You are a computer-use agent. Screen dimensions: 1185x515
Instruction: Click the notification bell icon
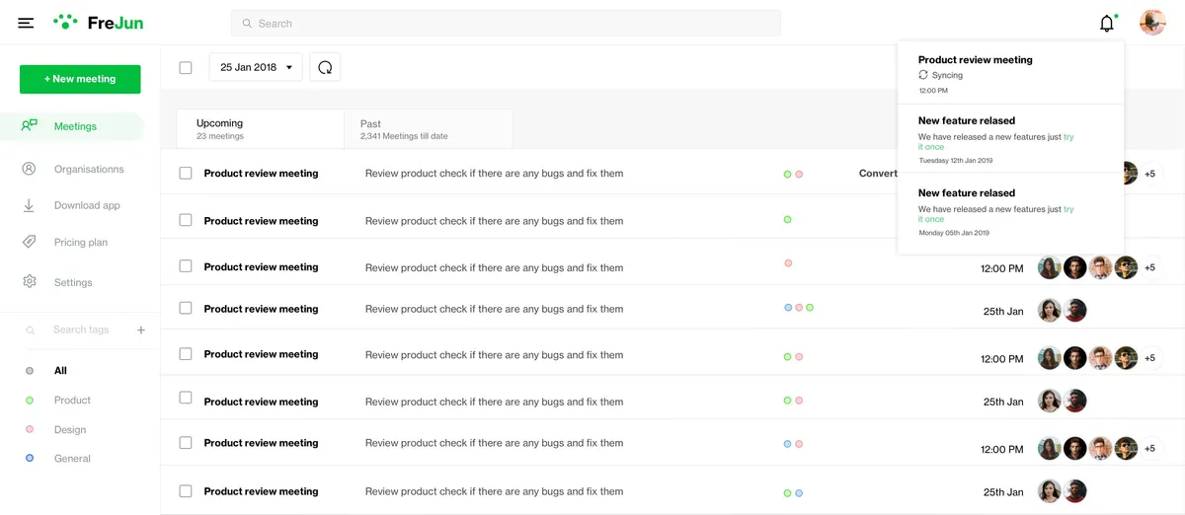tap(1107, 24)
